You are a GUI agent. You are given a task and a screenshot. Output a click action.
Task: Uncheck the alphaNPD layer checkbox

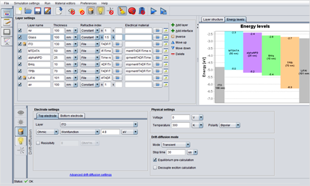click(20, 57)
